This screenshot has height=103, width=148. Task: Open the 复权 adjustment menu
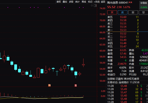point(59,2)
